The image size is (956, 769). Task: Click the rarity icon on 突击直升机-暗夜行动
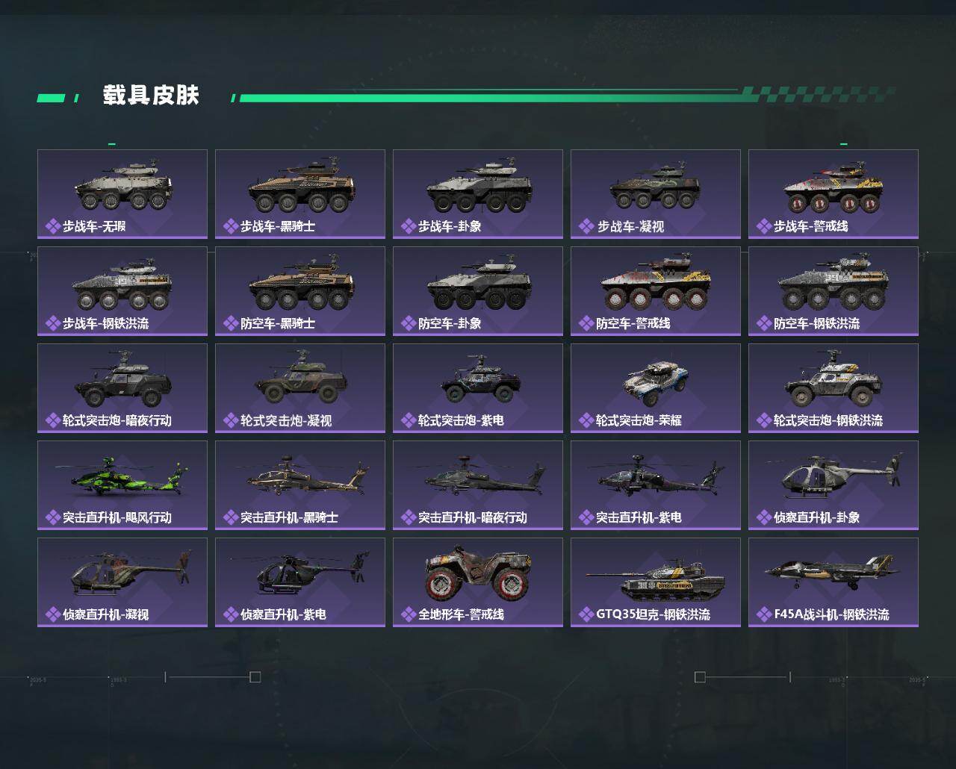tap(408, 517)
